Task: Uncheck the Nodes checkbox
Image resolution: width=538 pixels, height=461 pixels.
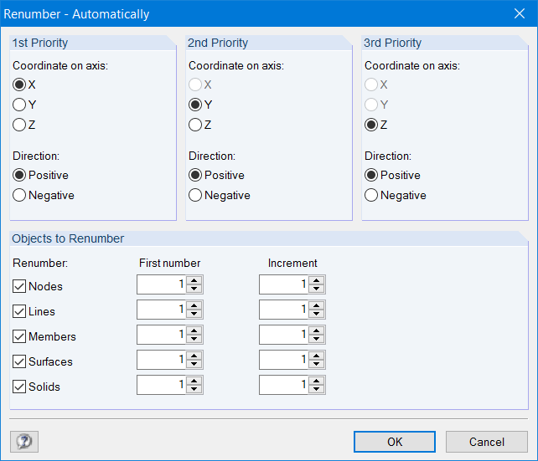Action: point(19,286)
